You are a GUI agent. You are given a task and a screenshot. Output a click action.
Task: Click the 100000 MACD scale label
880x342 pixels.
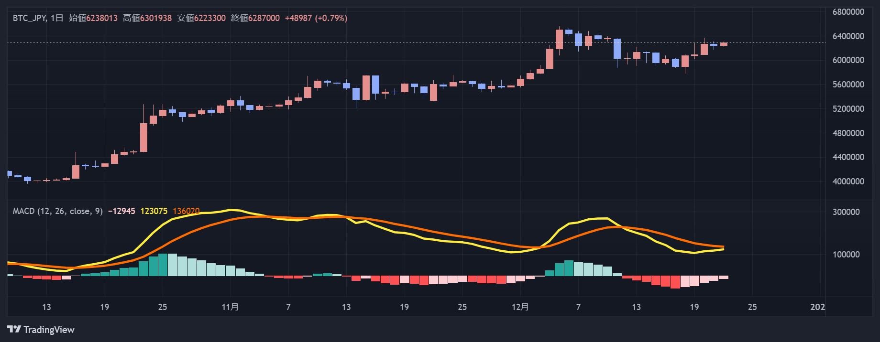(x=846, y=255)
